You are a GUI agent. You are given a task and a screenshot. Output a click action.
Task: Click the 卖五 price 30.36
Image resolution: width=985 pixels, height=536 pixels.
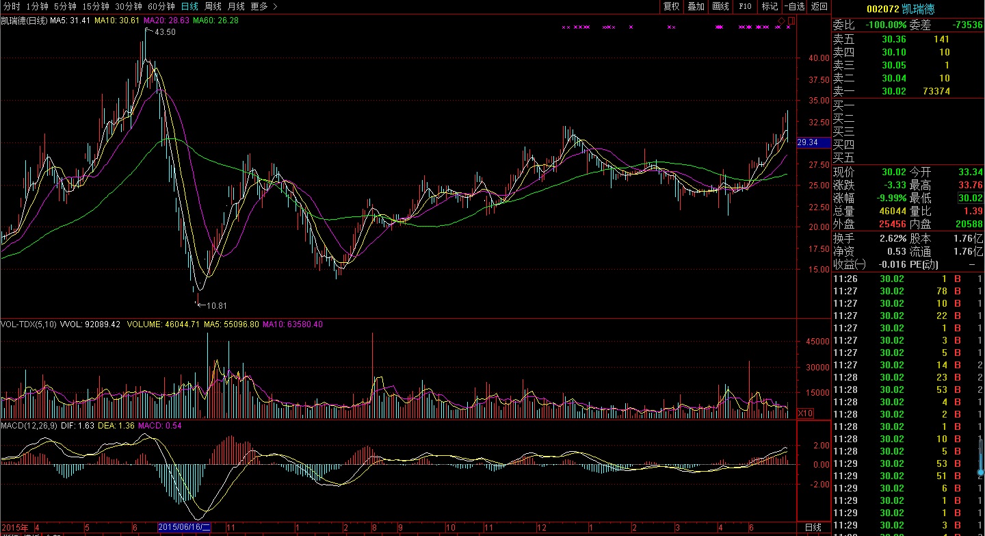(x=894, y=39)
